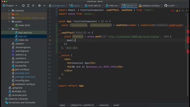Close the package.json editor tab

(67, 6)
